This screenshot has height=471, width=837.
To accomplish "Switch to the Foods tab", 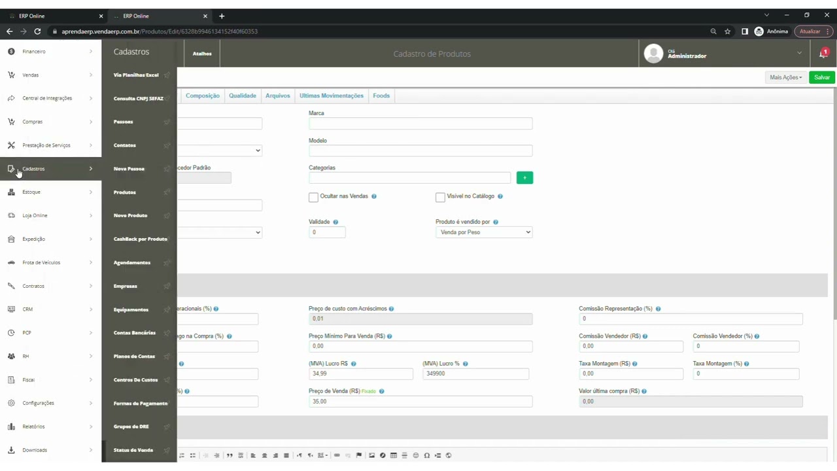I will (x=381, y=96).
